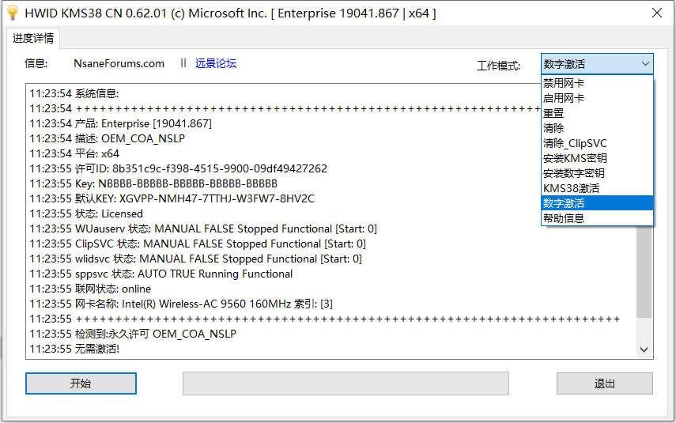
Task: Click the wlidsvc 状态 log line
Action: pyautogui.click(x=196, y=259)
